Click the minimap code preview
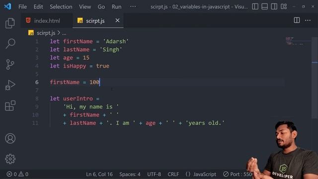Image resolution: width=318 pixels, height=179 pixels. (x=295, y=41)
